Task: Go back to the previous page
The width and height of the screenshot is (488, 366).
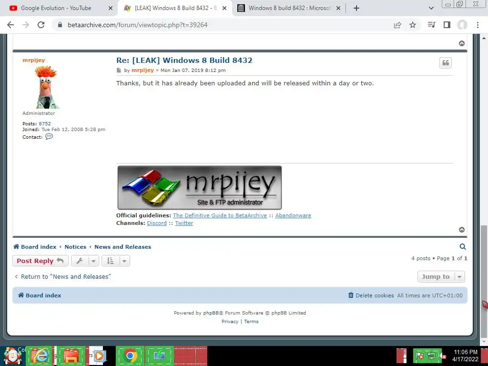Action: [x=10, y=25]
